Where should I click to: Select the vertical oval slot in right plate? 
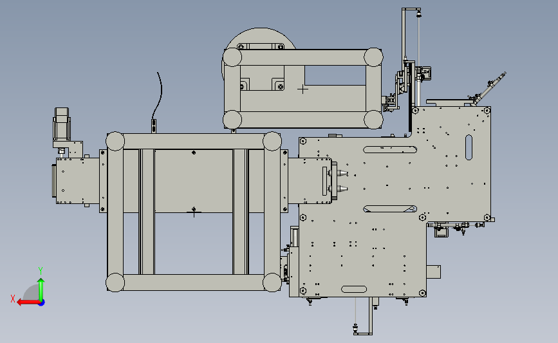click(469, 147)
